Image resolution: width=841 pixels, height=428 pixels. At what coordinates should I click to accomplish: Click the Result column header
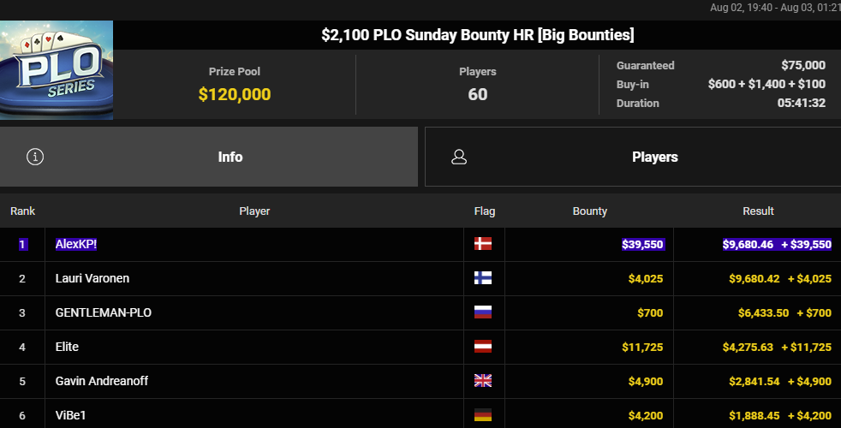click(x=758, y=211)
